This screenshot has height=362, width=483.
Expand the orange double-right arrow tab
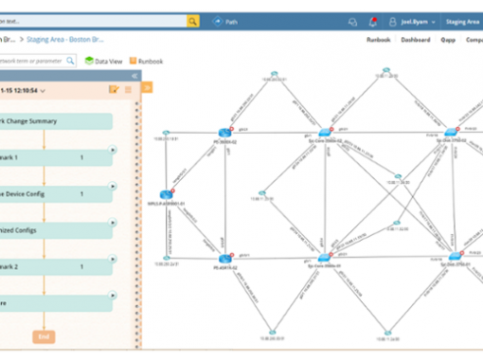pos(147,87)
